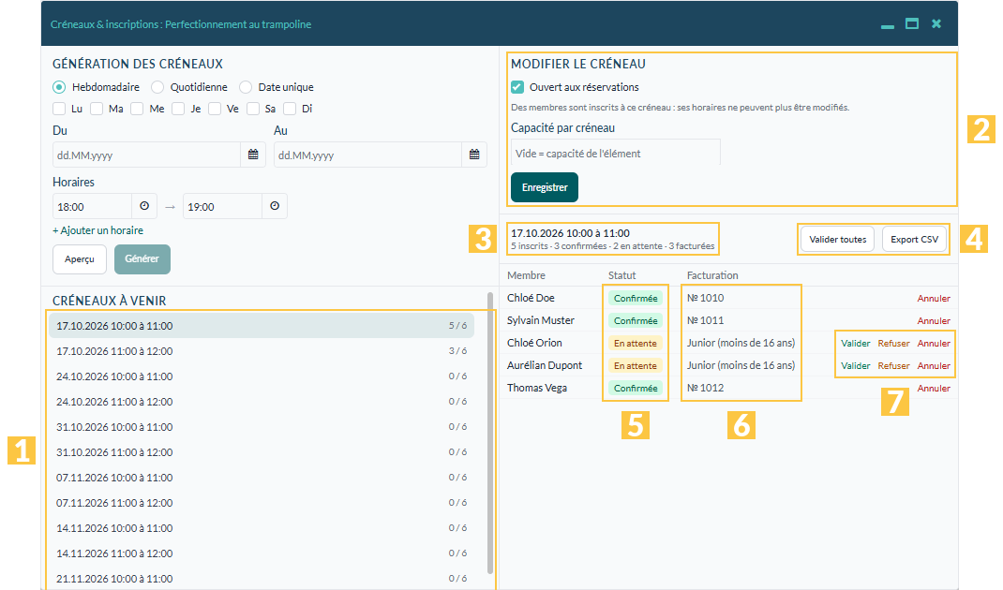Click the Capacité par créneau input

615,153
